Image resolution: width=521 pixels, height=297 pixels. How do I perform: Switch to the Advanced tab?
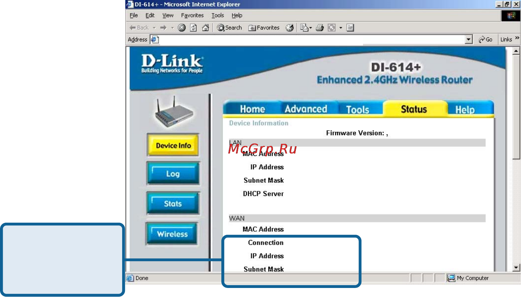click(x=306, y=109)
